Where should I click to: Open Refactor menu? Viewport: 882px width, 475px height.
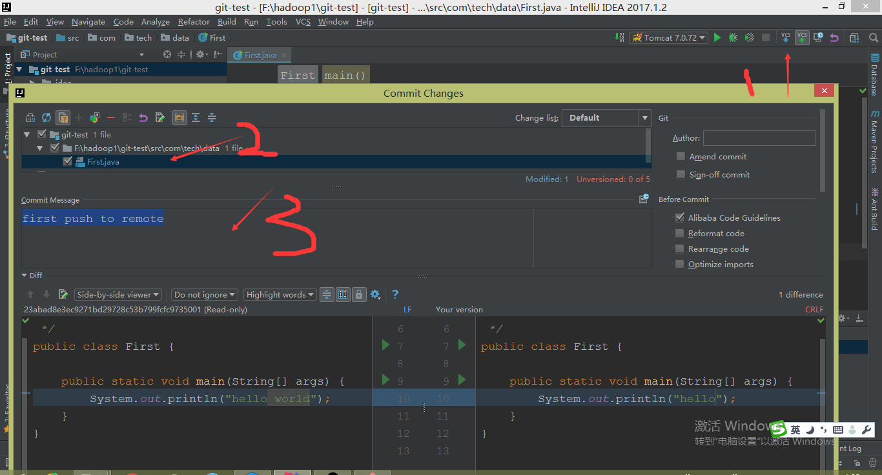coord(194,22)
